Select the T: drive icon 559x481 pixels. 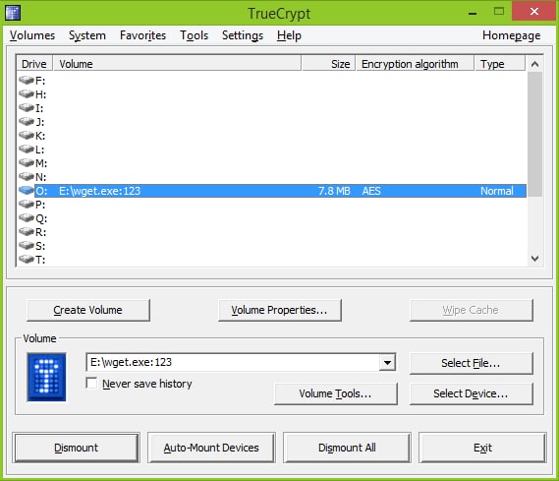click(x=26, y=260)
